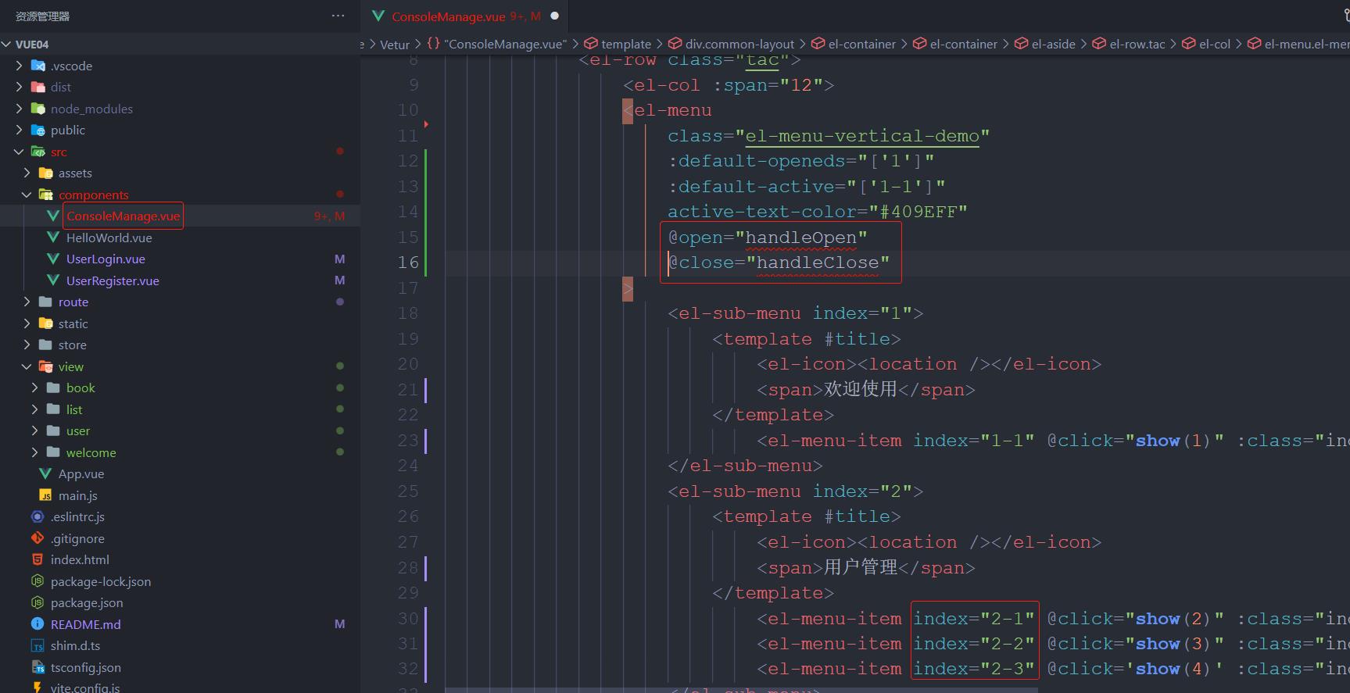Fold the el-menu tag at line 11
The width and height of the screenshot is (1350, 693).
[426, 124]
